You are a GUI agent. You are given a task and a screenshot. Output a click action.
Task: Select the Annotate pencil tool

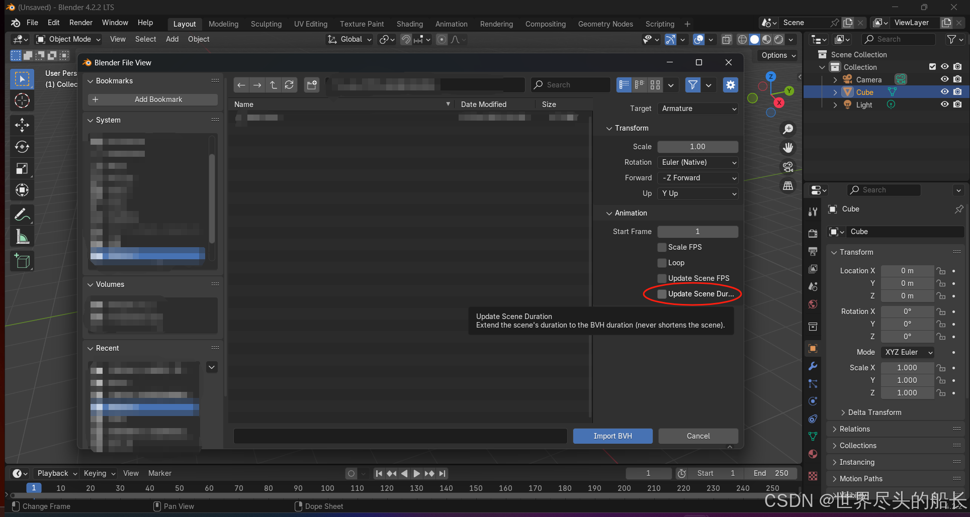pyautogui.click(x=22, y=215)
